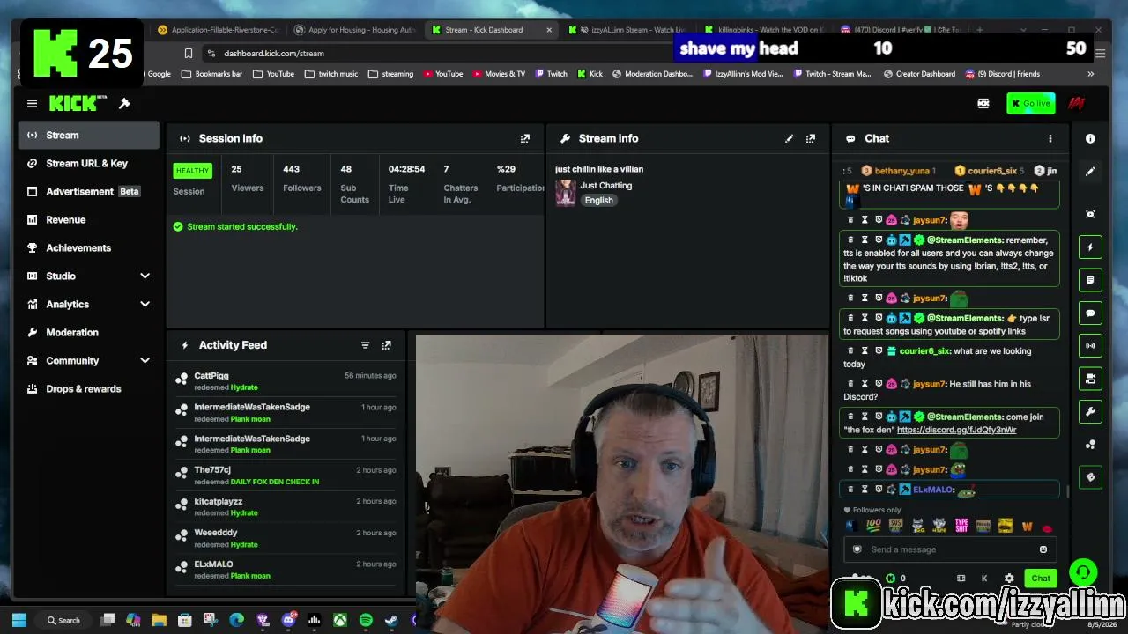This screenshot has width=1128, height=634.
Task: Click the Send a message field
Action: [950, 549]
